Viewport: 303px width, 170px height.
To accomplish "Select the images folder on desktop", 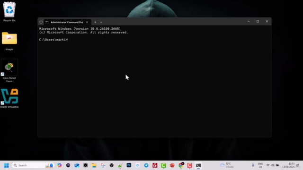I will [x=9, y=41].
